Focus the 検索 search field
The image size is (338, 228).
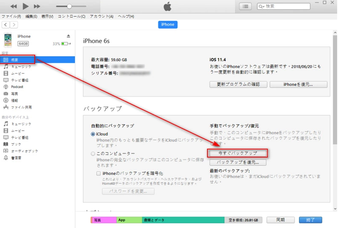[284, 6]
